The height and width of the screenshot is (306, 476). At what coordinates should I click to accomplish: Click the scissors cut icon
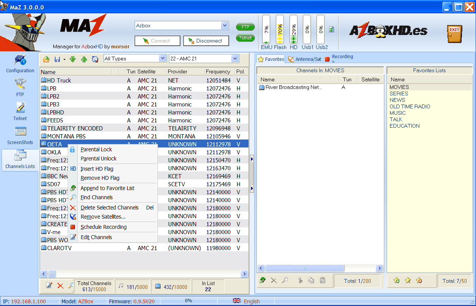[x=300, y=281]
